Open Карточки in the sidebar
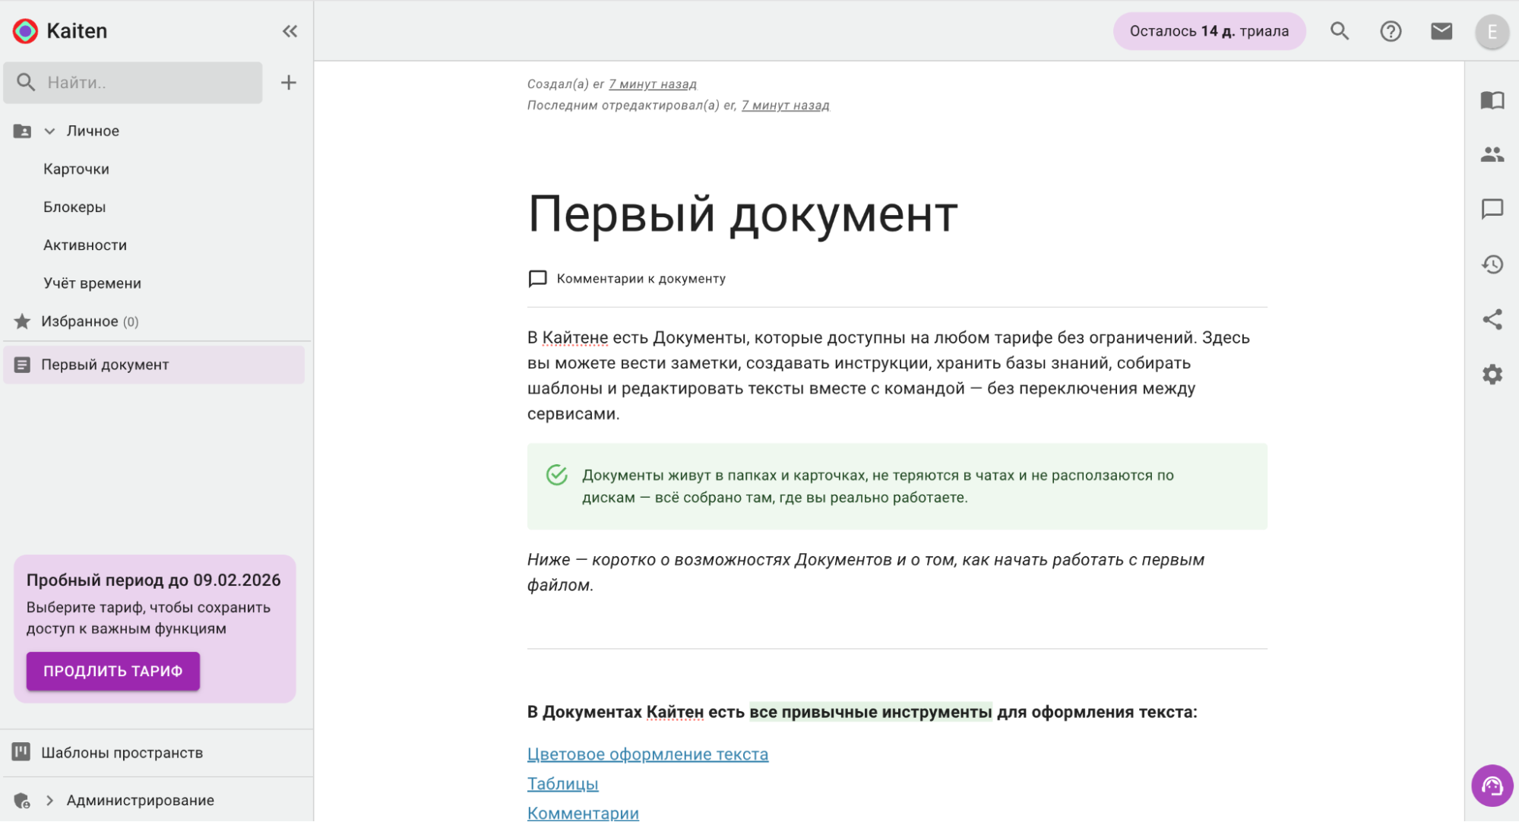 (x=76, y=169)
